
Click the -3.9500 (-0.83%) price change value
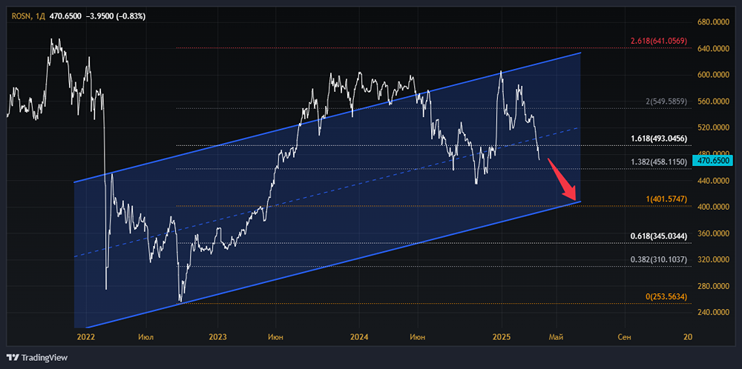point(114,16)
